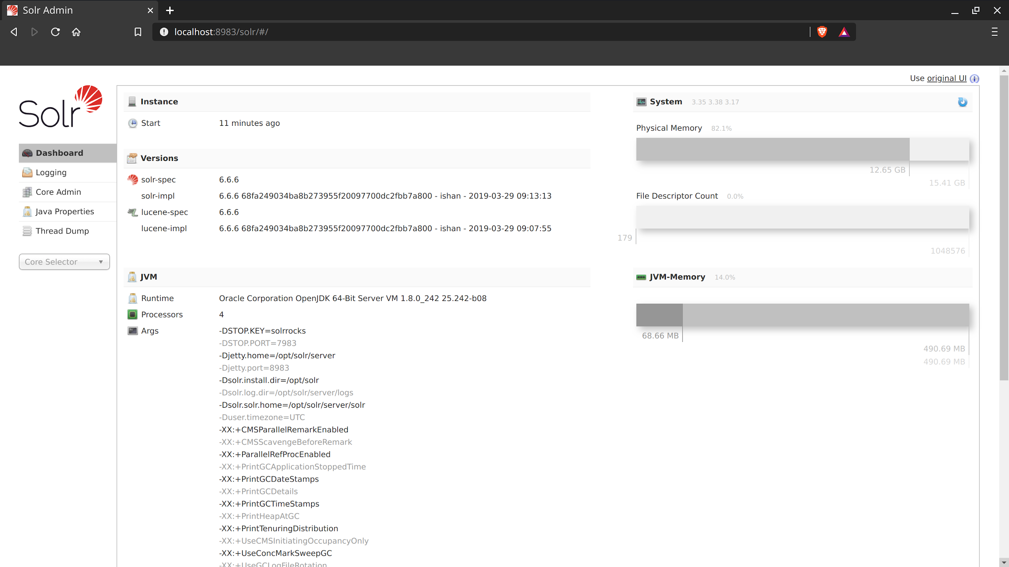Open browser hamburger menu
This screenshot has width=1009, height=567.
point(994,32)
